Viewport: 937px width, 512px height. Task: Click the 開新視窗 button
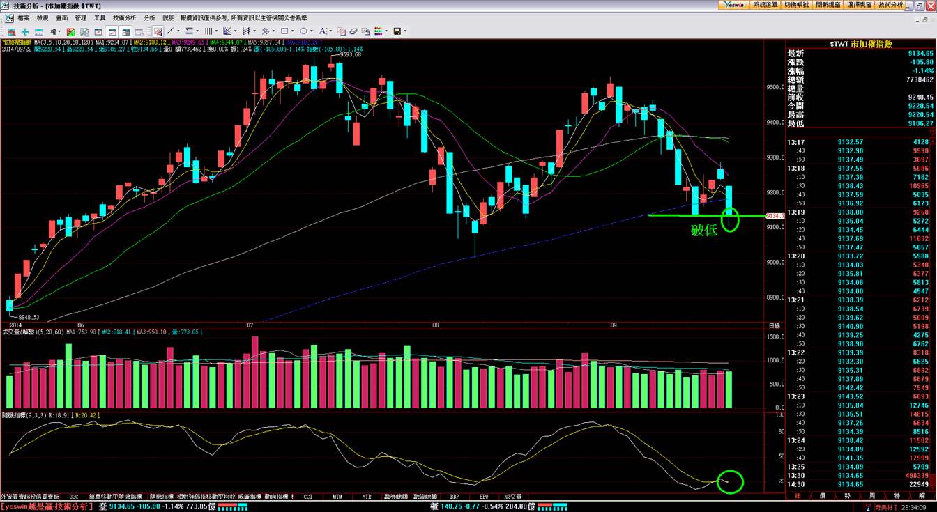[x=828, y=5]
